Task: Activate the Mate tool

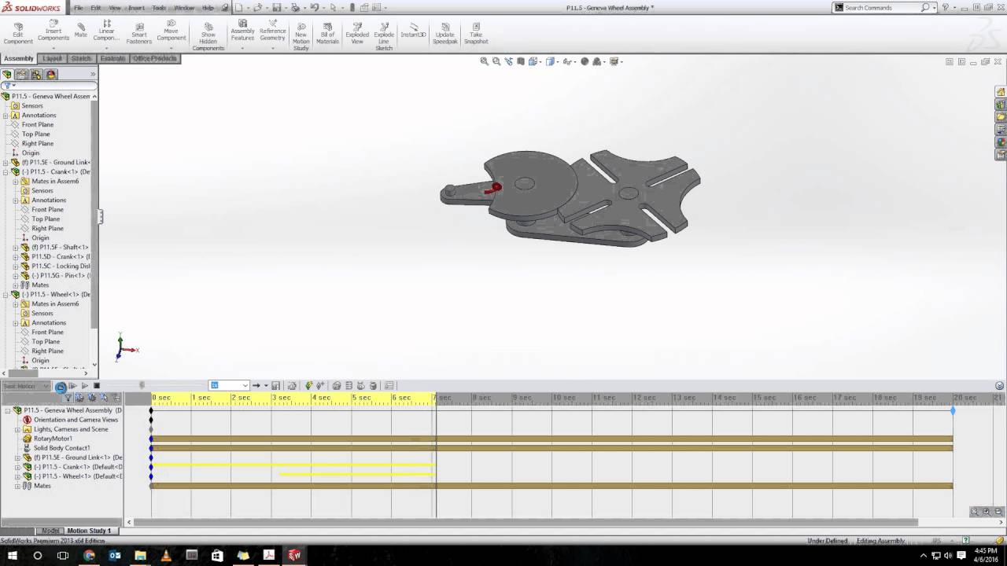Action: point(80,30)
